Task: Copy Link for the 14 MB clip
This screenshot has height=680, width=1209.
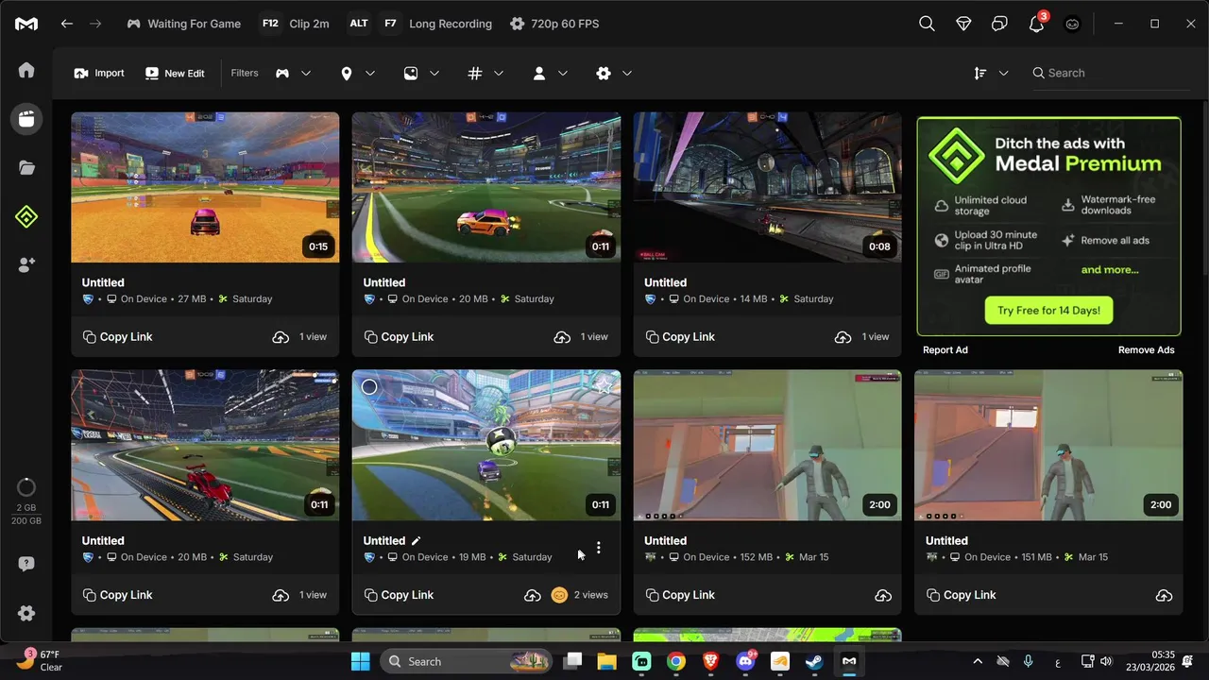Action: click(x=679, y=337)
